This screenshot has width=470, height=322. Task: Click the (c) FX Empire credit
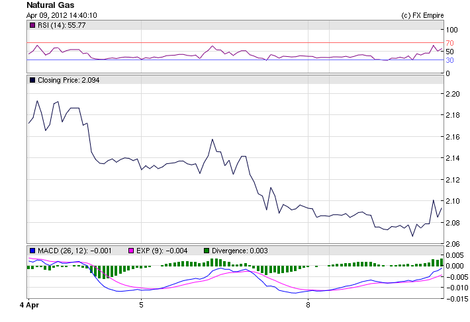point(422,15)
